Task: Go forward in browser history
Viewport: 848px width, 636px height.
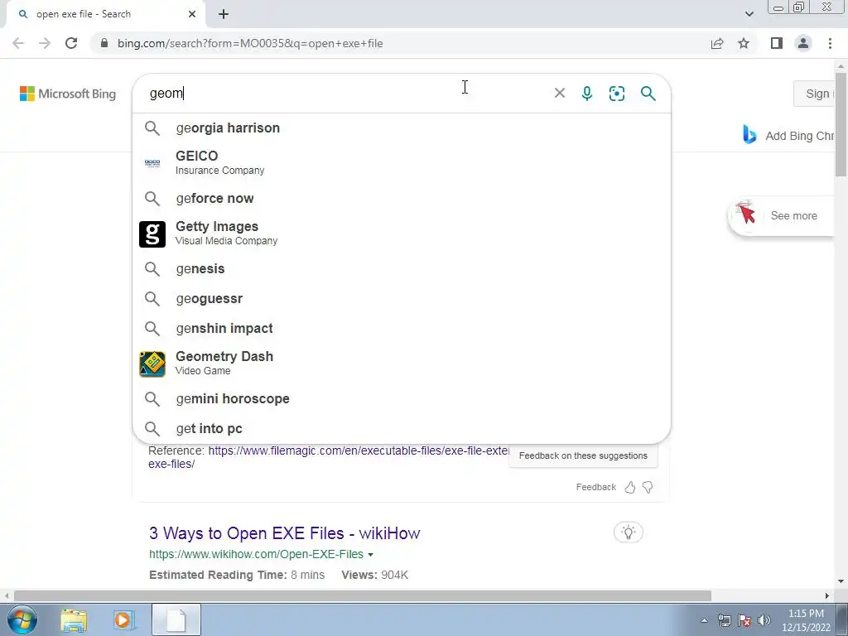Action: (x=45, y=43)
